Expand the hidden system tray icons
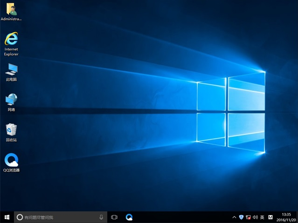 click(x=234, y=217)
